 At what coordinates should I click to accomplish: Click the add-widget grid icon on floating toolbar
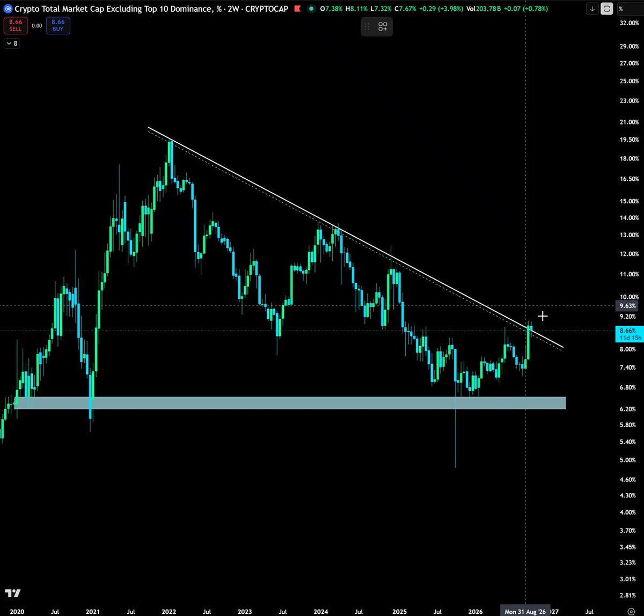coord(383,27)
